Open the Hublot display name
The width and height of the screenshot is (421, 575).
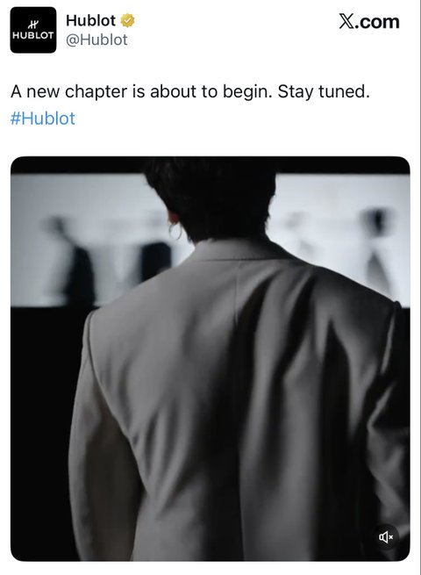(x=90, y=20)
